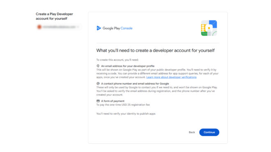The image size is (271, 152).
Task: Click 'An email address for your developer profile' text
Action: pos(128,66)
